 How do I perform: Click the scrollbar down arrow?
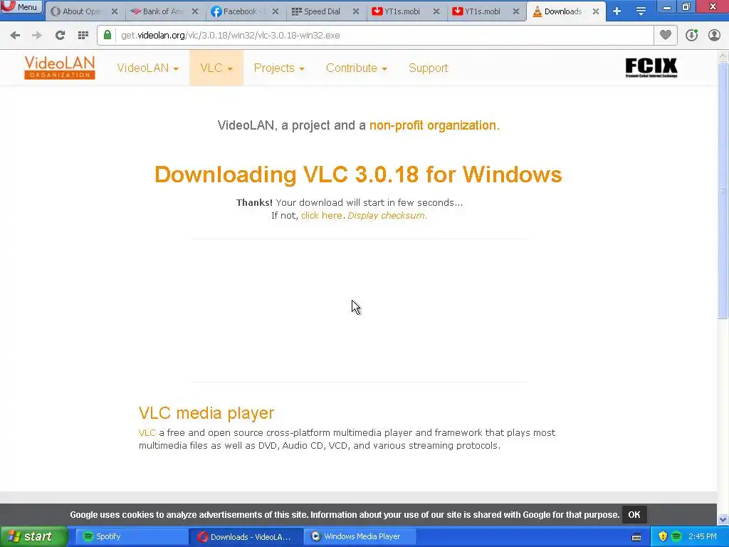pyautogui.click(x=723, y=519)
